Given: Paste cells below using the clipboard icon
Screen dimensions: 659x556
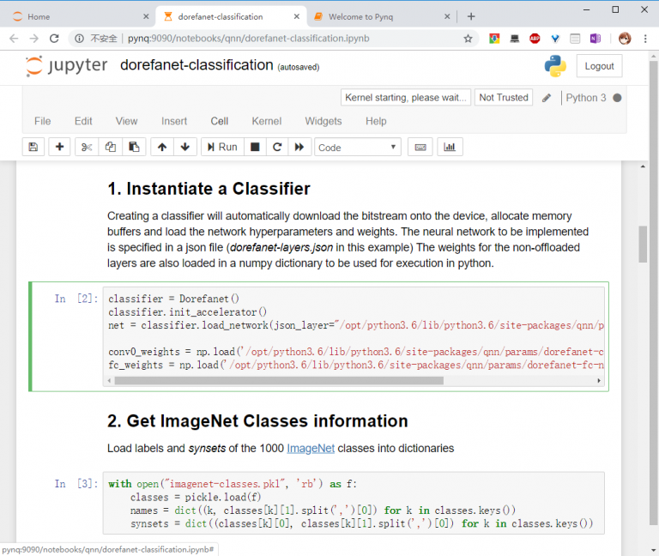Looking at the screenshot, I should pyautogui.click(x=133, y=147).
